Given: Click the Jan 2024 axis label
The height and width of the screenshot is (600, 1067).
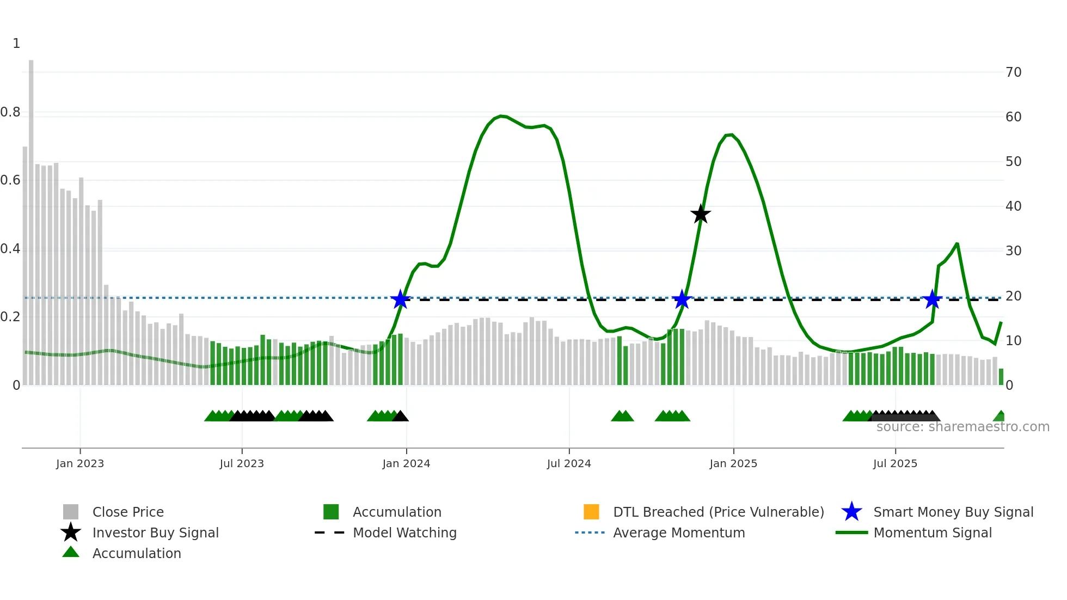Looking at the screenshot, I should pyautogui.click(x=406, y=463).
